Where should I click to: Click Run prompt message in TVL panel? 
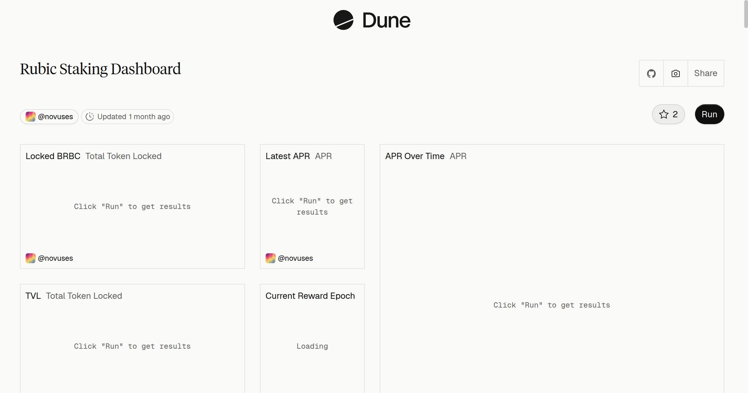coord(132,346)
